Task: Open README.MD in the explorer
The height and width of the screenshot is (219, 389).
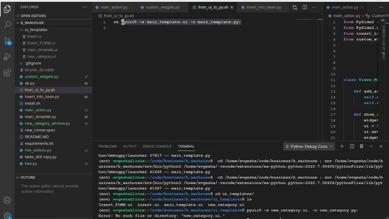Action: tap(53, 137)
